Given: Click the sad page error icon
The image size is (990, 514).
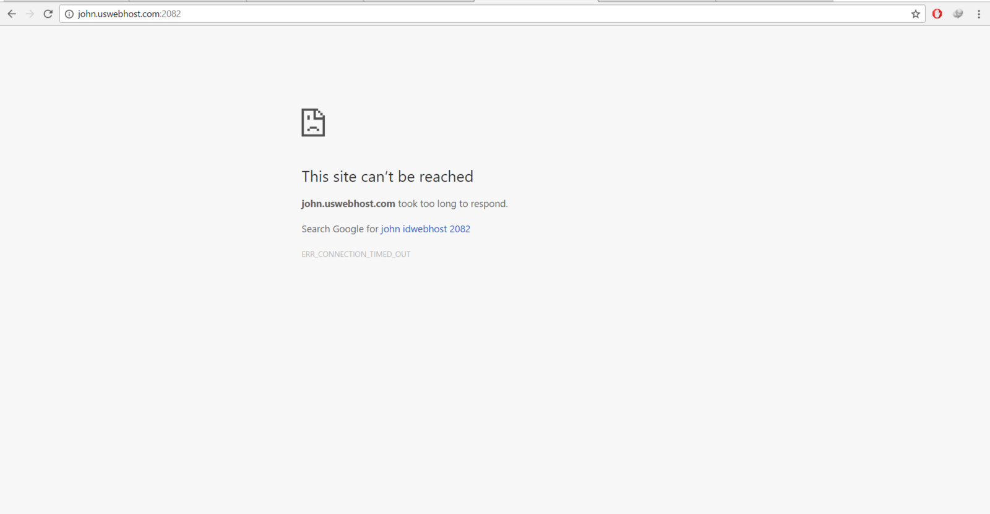Looking at the screenshot, I should 313,122.
